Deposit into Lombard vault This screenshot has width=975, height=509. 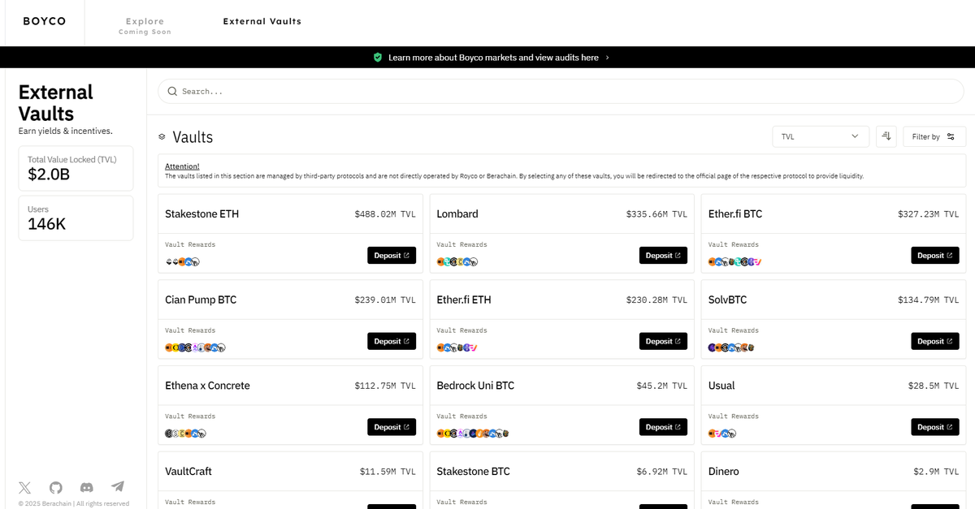663,256
